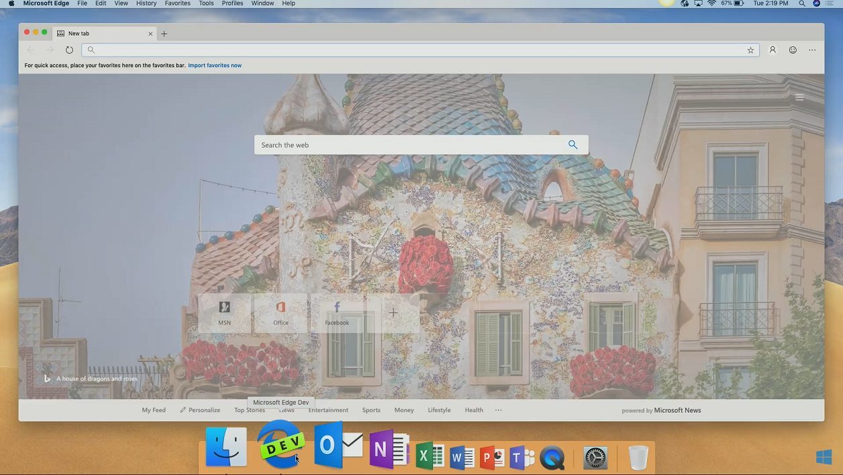Select the New tab browser tab
The height and width of the screenshot is (475, 843).
pyautogui.click(x=105, y=34)
